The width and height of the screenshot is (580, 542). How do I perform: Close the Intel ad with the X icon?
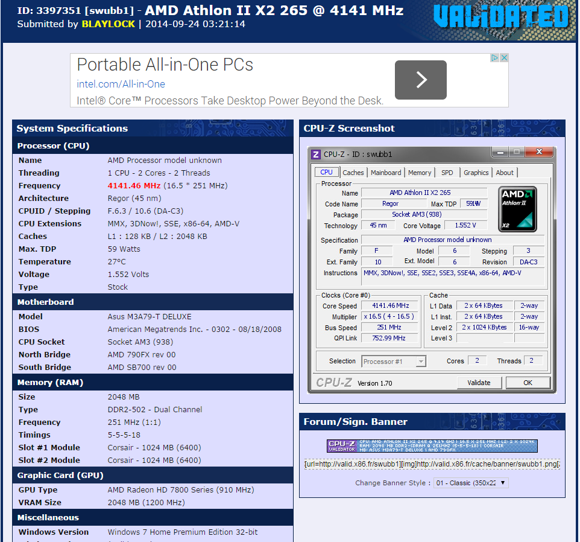tap(504, 58)
